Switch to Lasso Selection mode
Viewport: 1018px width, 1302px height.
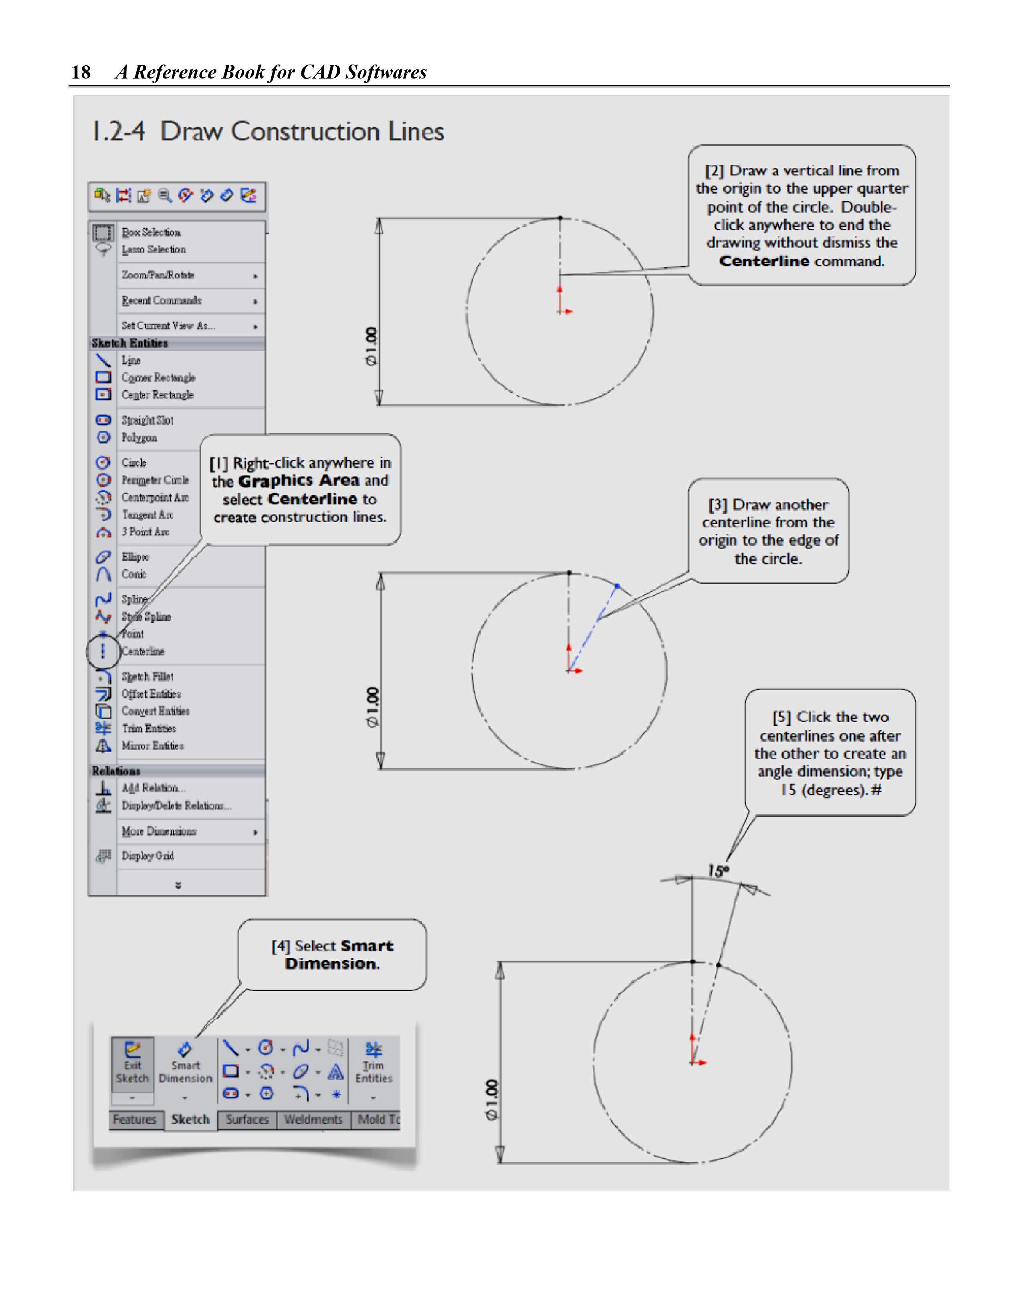tap(153, 250)
